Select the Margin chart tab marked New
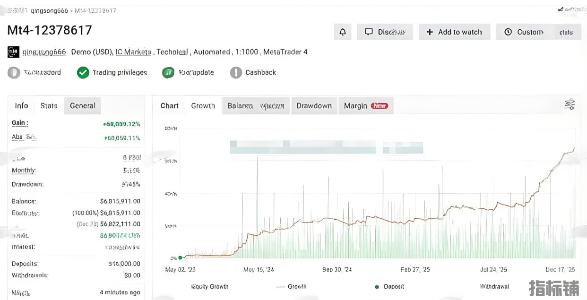 click(366, 106)
